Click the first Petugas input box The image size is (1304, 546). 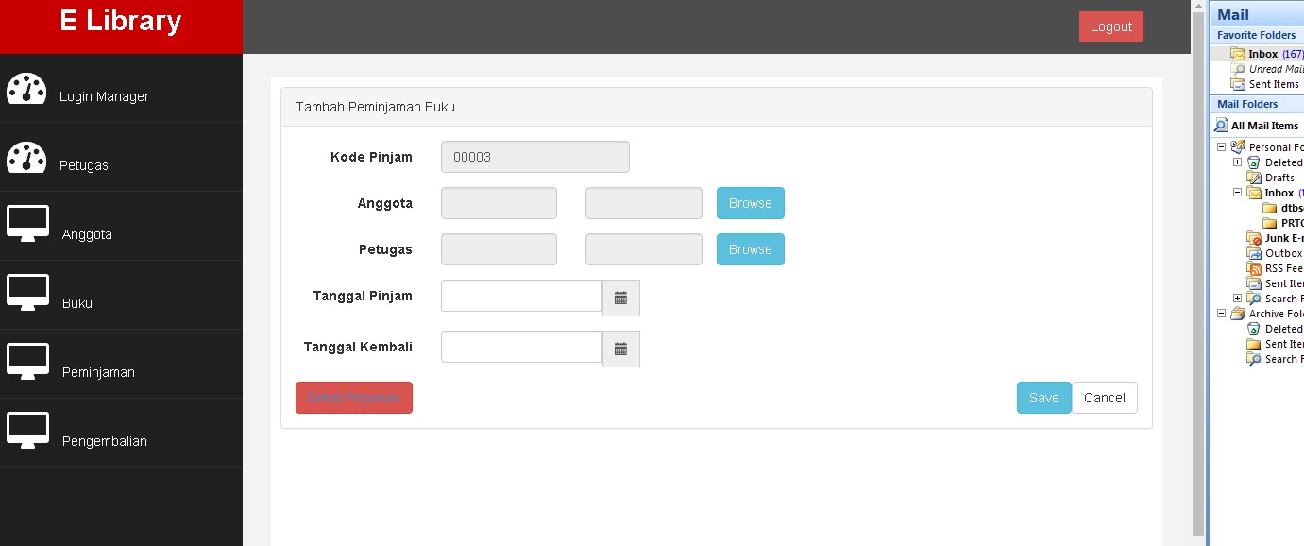click(x=499, y=249)
